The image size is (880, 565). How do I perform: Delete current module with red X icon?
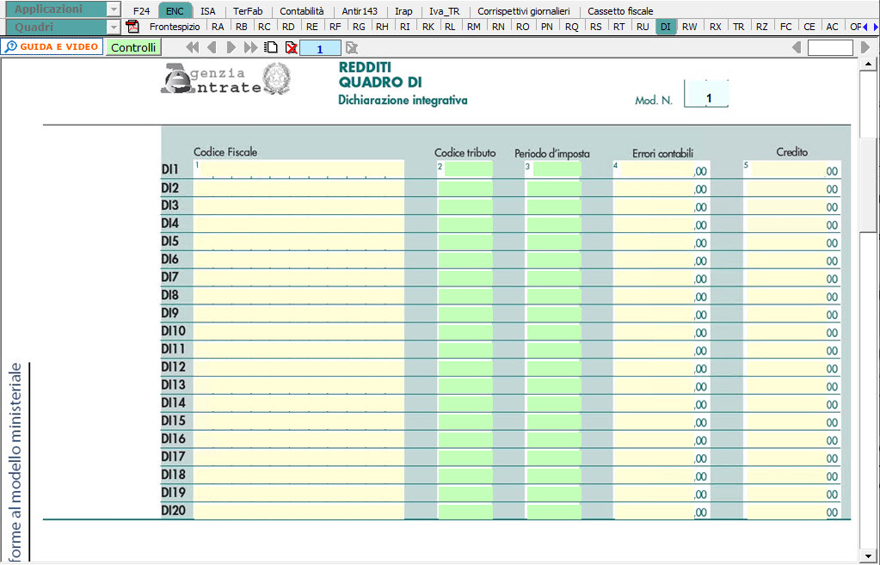click(x=292, y=47)
